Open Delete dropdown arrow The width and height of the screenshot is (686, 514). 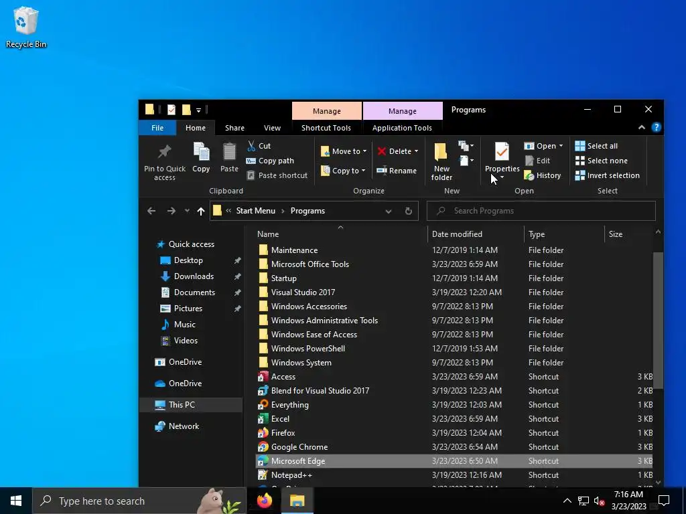pyautogui.click(x=416, y=151)
